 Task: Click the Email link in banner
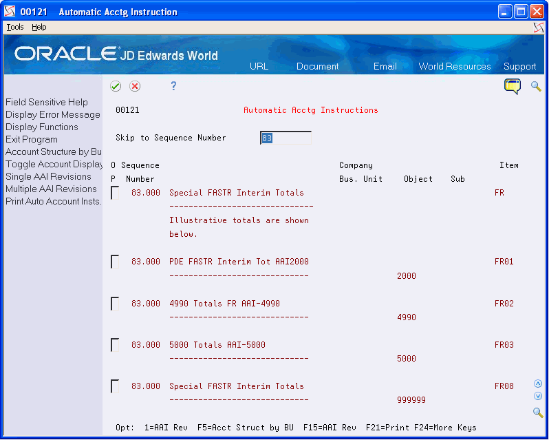(385, 66)
